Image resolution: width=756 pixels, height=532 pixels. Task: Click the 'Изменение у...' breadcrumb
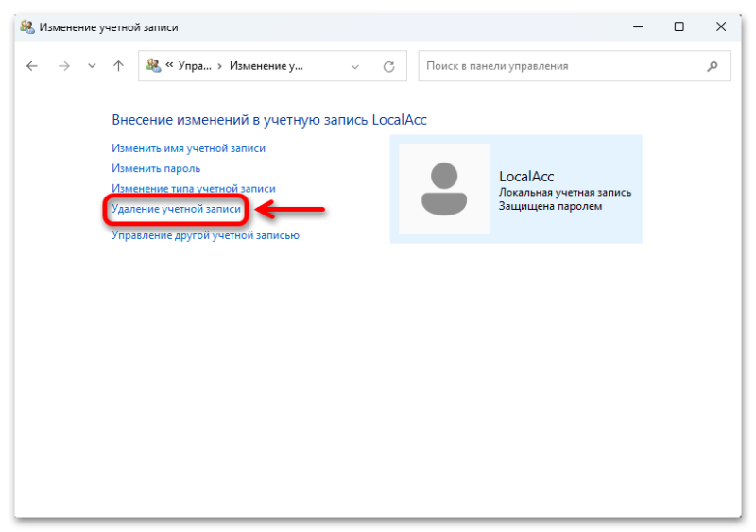[266, 66]
